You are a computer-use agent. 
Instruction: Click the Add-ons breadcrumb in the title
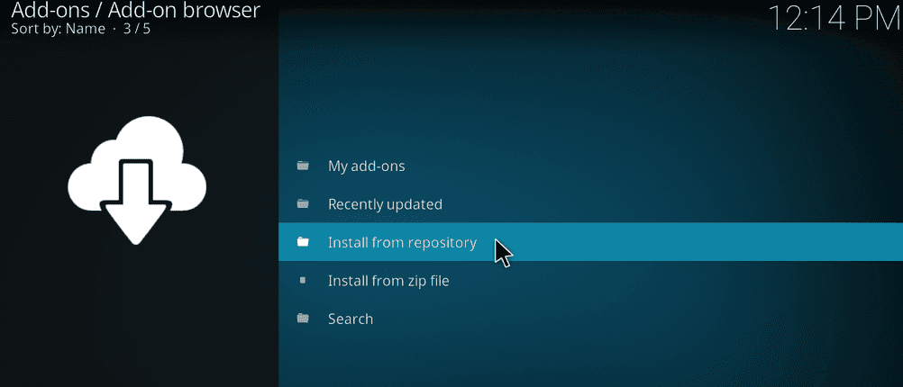click(x=49, y=11)
